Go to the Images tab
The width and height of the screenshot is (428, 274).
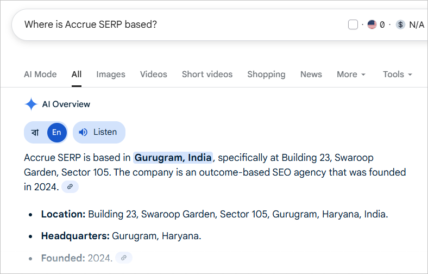[111, 74]
